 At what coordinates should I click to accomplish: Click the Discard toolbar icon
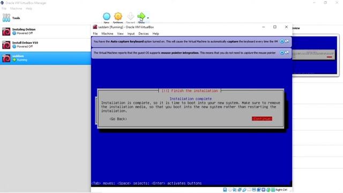coord(131,17)
